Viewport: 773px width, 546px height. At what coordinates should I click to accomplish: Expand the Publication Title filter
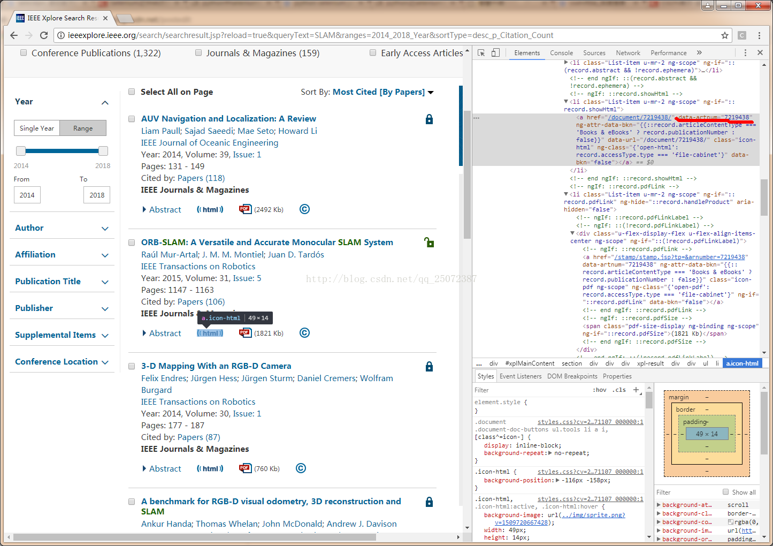[105, 282]
